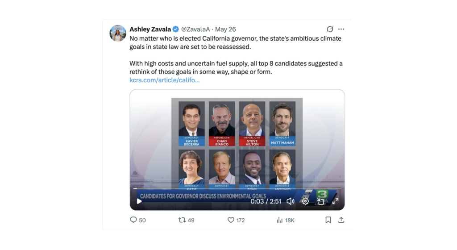Screen dimensions: 457x250
Task: Open Ashley Zavala's profile avatar
Action: pyautogui.click(x=118, y=33)
